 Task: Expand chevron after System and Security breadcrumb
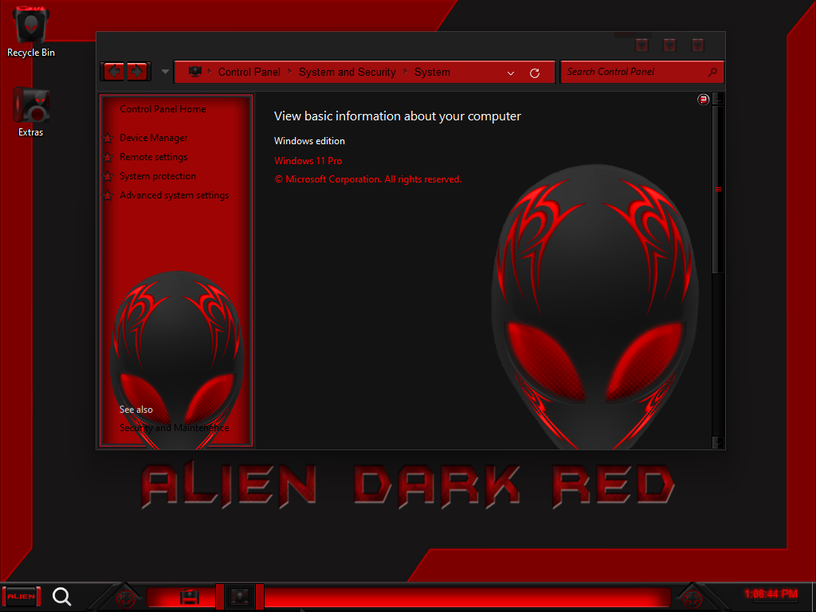tap(405, 71)
